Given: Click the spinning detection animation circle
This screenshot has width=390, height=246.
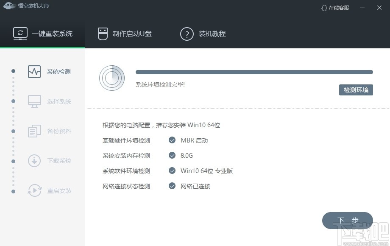Looking at the screenshot, I should (111, 78).
